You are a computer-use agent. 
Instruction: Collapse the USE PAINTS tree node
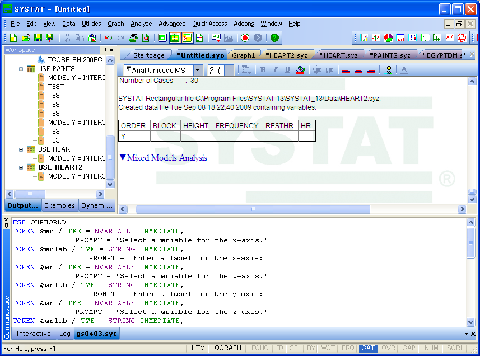21,69
